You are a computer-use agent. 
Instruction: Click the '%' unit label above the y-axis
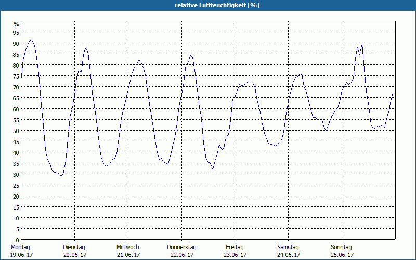coord(16,24)
